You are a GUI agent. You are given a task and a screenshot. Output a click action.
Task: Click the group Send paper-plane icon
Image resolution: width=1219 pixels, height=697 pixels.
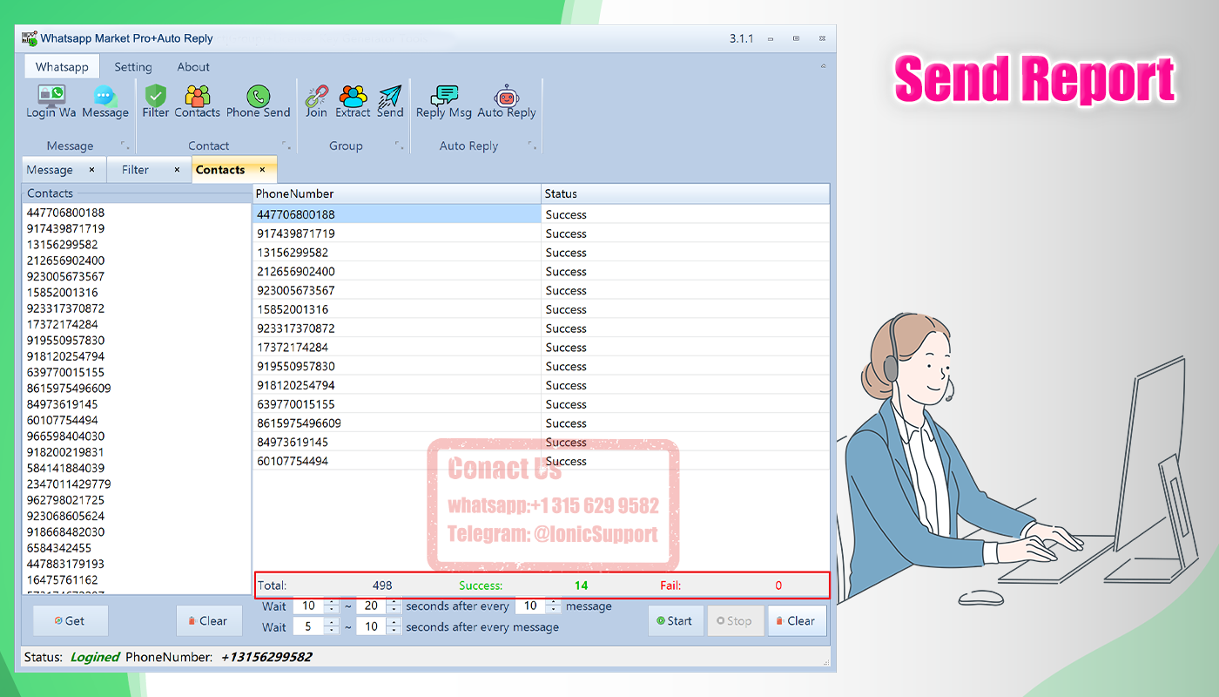(390, 102)
